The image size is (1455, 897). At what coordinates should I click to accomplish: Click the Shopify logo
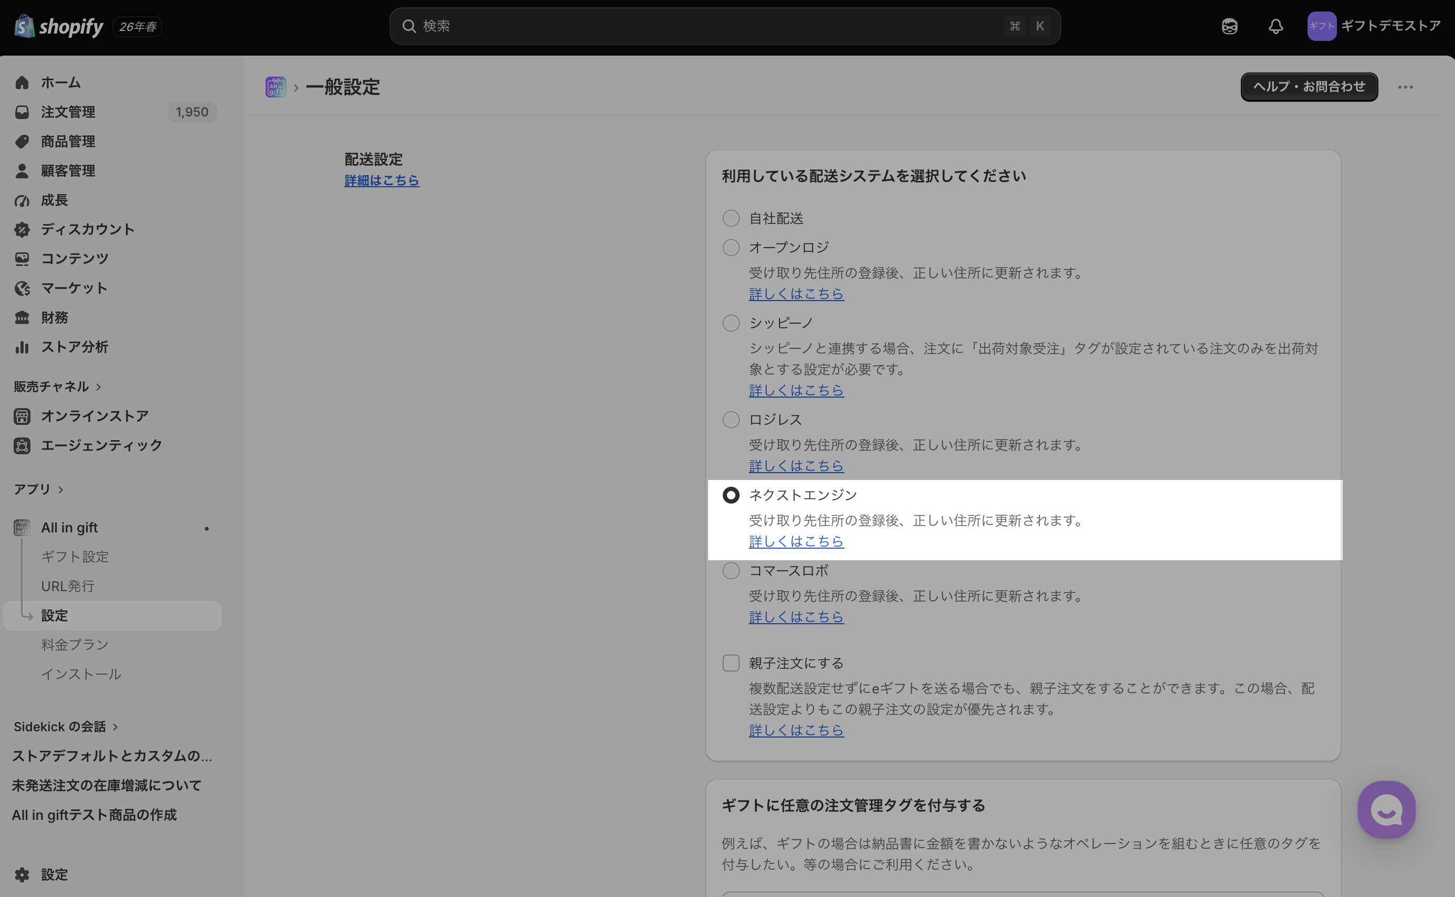point(59,26)
